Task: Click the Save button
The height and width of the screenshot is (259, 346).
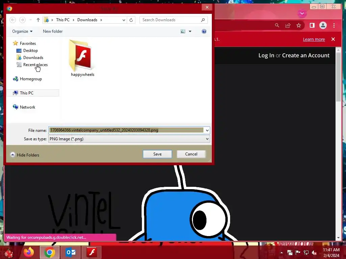Action: click(157, 154)
